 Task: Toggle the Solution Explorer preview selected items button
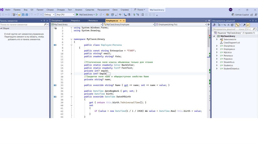tap(248, 25)
